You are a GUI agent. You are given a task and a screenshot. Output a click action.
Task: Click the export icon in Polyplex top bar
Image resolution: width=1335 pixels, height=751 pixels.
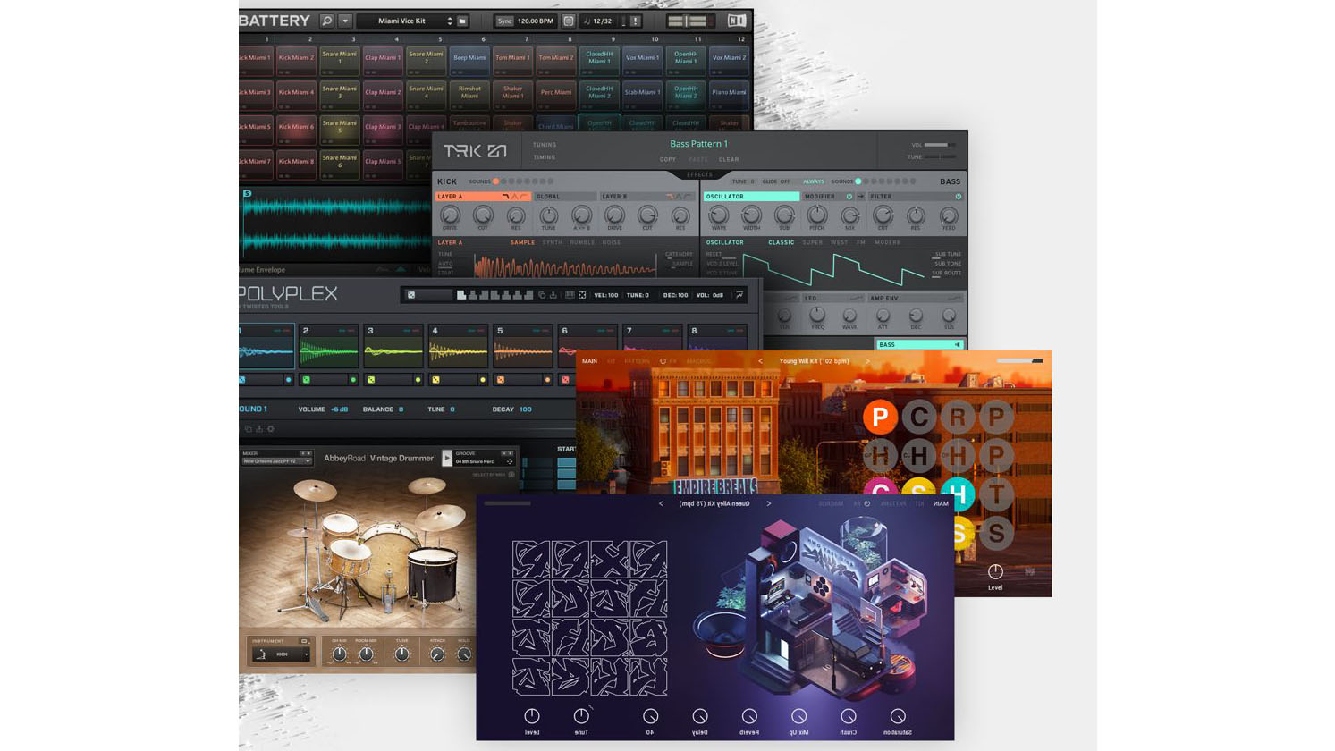click(x=553, y=295)
